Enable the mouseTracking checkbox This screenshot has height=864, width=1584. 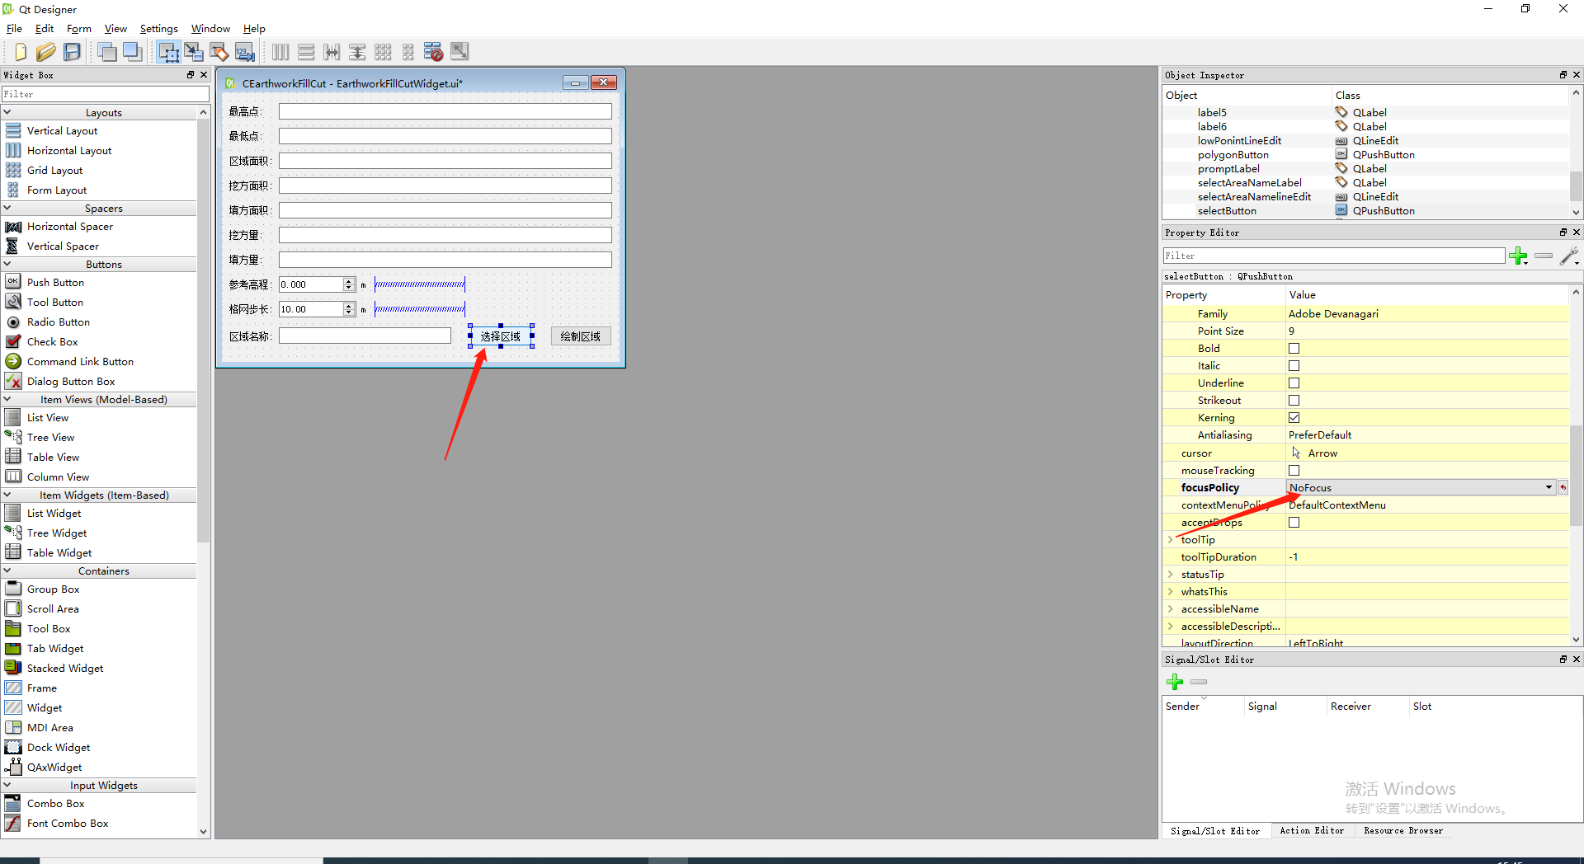point(1294,470)
